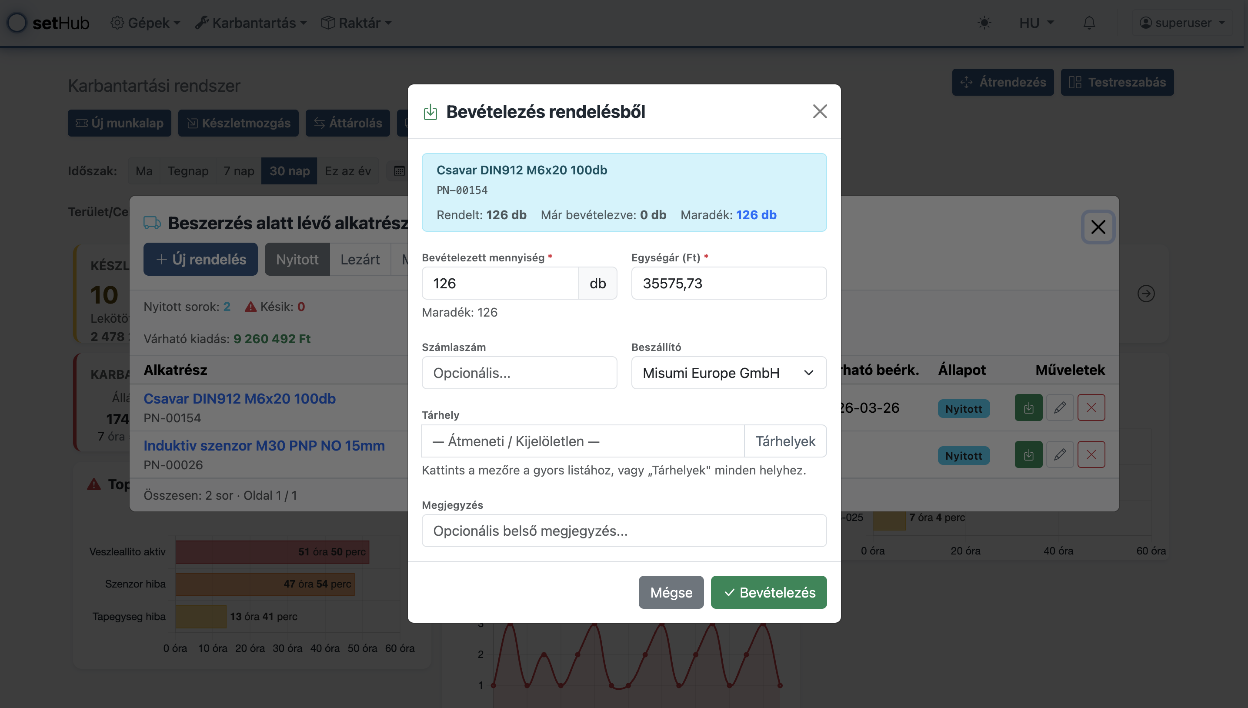
Task: Select the 7 nap period option
Action: 239,171
